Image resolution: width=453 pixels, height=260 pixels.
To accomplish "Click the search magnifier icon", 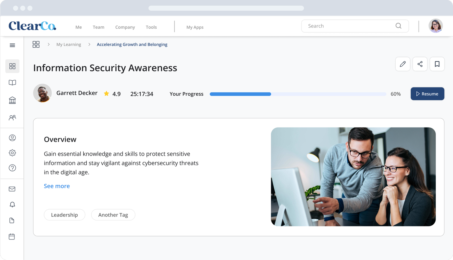I will pos(399,26).
